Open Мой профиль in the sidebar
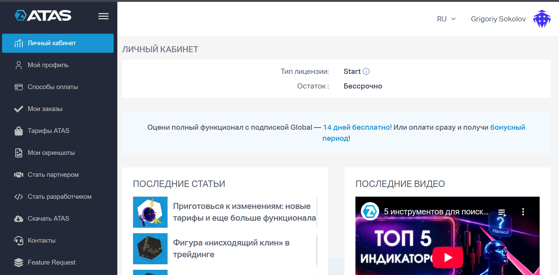Screen dimensions: 559x275 click(48, 65)
